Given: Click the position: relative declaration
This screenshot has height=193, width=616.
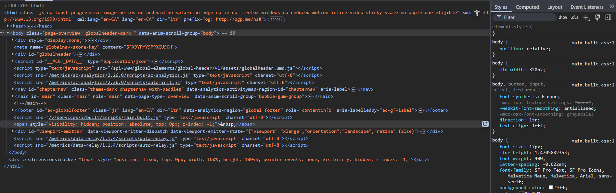Looking at the screenshot, I should click(525, 49).
